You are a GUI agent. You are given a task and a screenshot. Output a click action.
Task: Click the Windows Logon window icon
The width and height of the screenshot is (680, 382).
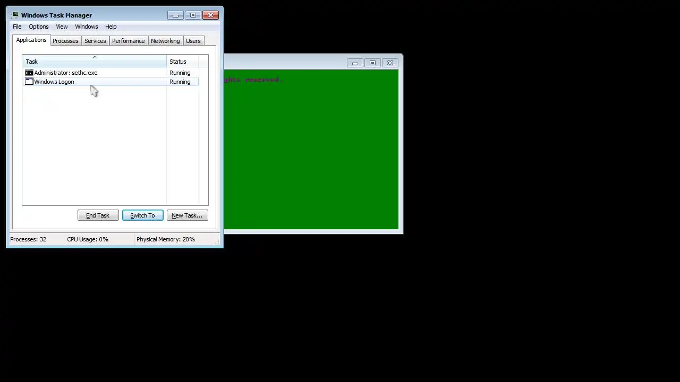[29, 82]
